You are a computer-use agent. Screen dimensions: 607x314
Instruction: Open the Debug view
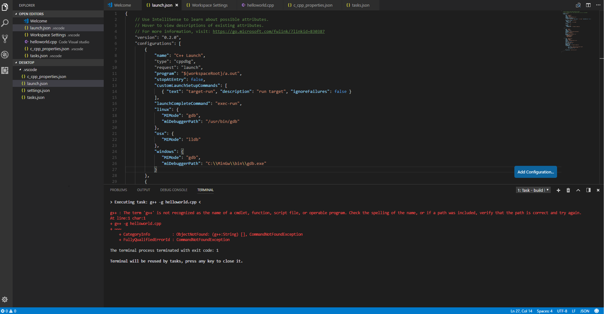[x=5, y=55]
